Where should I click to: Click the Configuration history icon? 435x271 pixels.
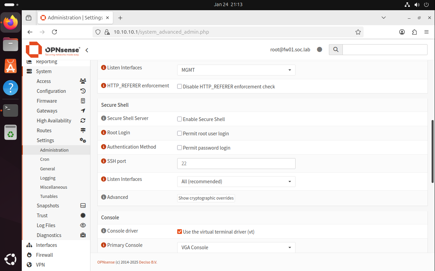pos(83,91)
